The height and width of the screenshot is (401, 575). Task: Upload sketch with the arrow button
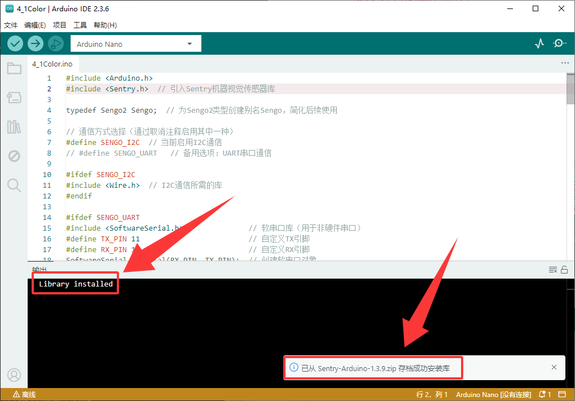click(x=36, y=43)
